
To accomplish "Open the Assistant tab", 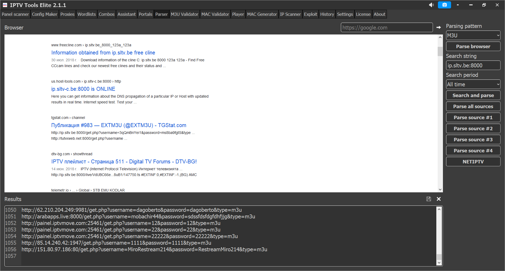I will pyautogui.click(x=127, y=14).
